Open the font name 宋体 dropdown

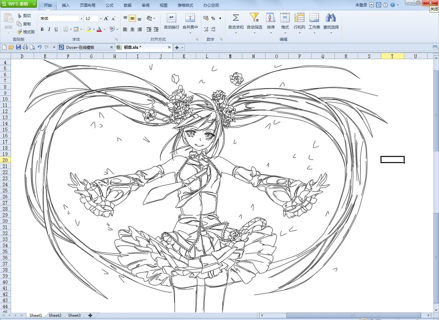pyautogui.click(x=81, y=19)
